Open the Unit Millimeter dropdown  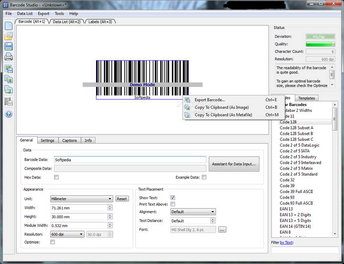(x=82, y=199)
